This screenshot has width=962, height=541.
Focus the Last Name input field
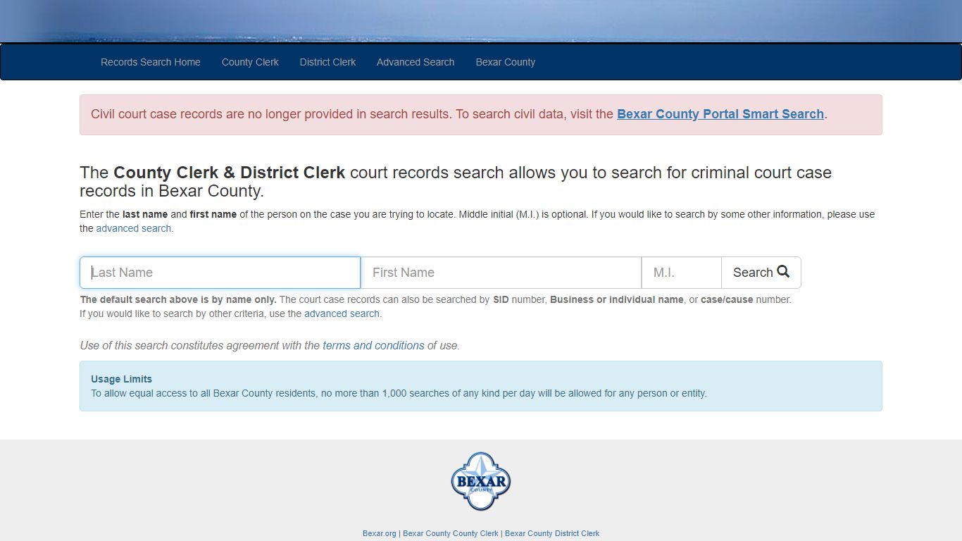tap(220, 273)
